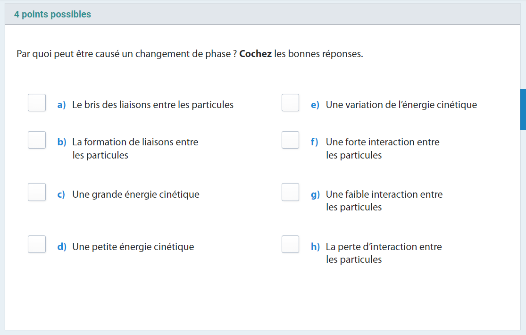Select the text "Une forte interaction entre les particules"
Viewport: 526px width, 335px height.
coord(383,148)
